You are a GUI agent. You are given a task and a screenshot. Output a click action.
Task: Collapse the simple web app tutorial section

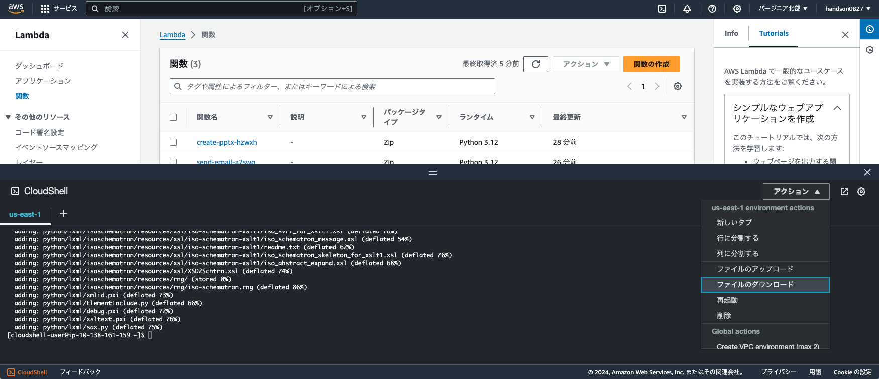point(837,108)
